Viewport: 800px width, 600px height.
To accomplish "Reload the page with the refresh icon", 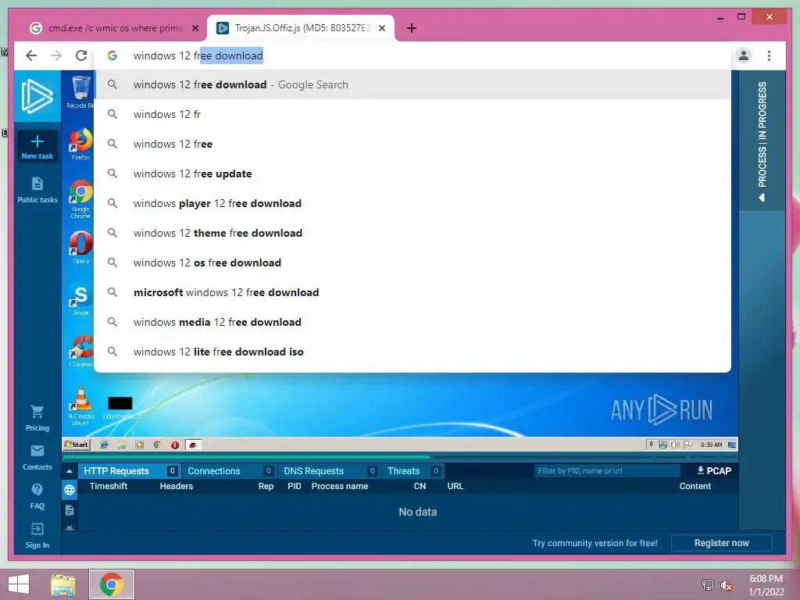I will (81, 55).
